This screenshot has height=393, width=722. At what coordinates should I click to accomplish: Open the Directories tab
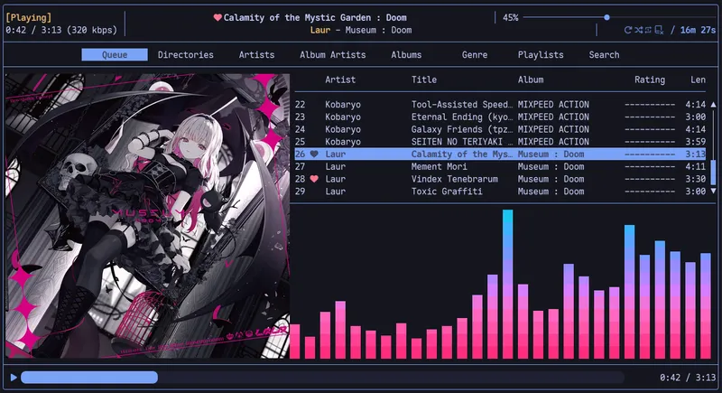[x=186, y=55]
